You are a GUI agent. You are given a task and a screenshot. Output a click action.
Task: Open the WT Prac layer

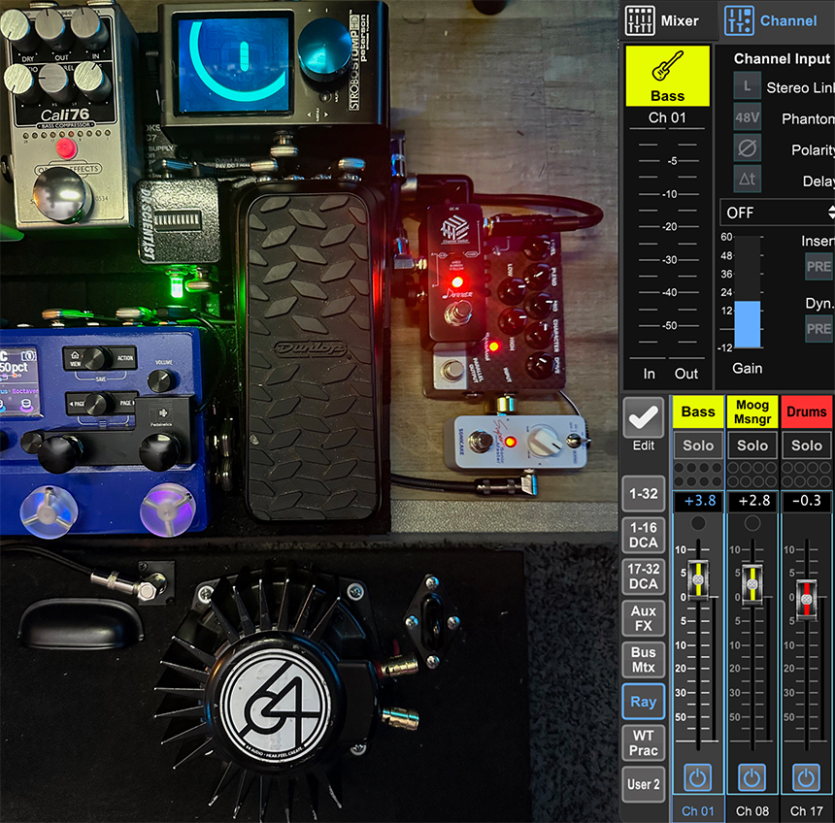click(644, 742)
